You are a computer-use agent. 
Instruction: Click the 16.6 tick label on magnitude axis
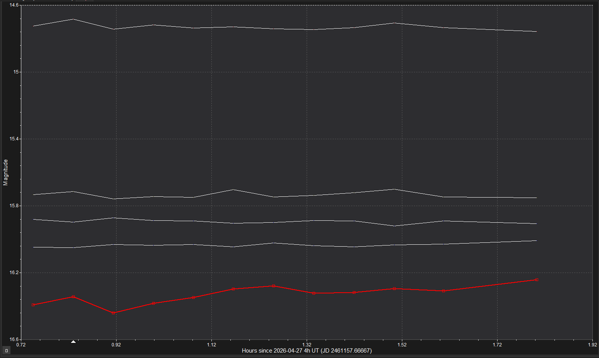(14, 339)
